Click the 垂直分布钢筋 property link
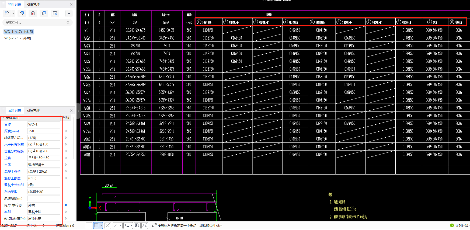Image resolution: width=470 pixels, height=230 pixels. [14, 151]
